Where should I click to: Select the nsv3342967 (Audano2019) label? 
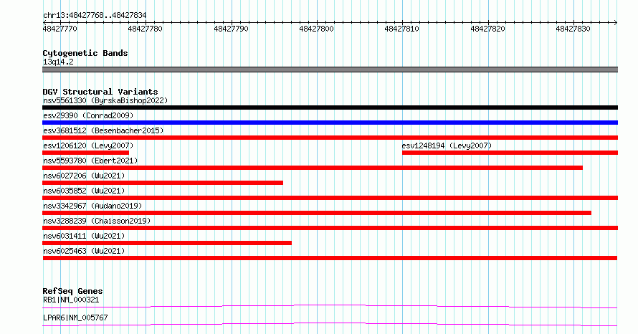point(92,206)
